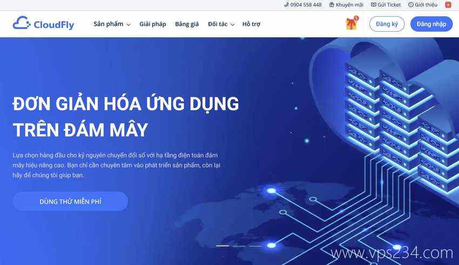Select the first carousel slide indicator

(x=222, y=246)
